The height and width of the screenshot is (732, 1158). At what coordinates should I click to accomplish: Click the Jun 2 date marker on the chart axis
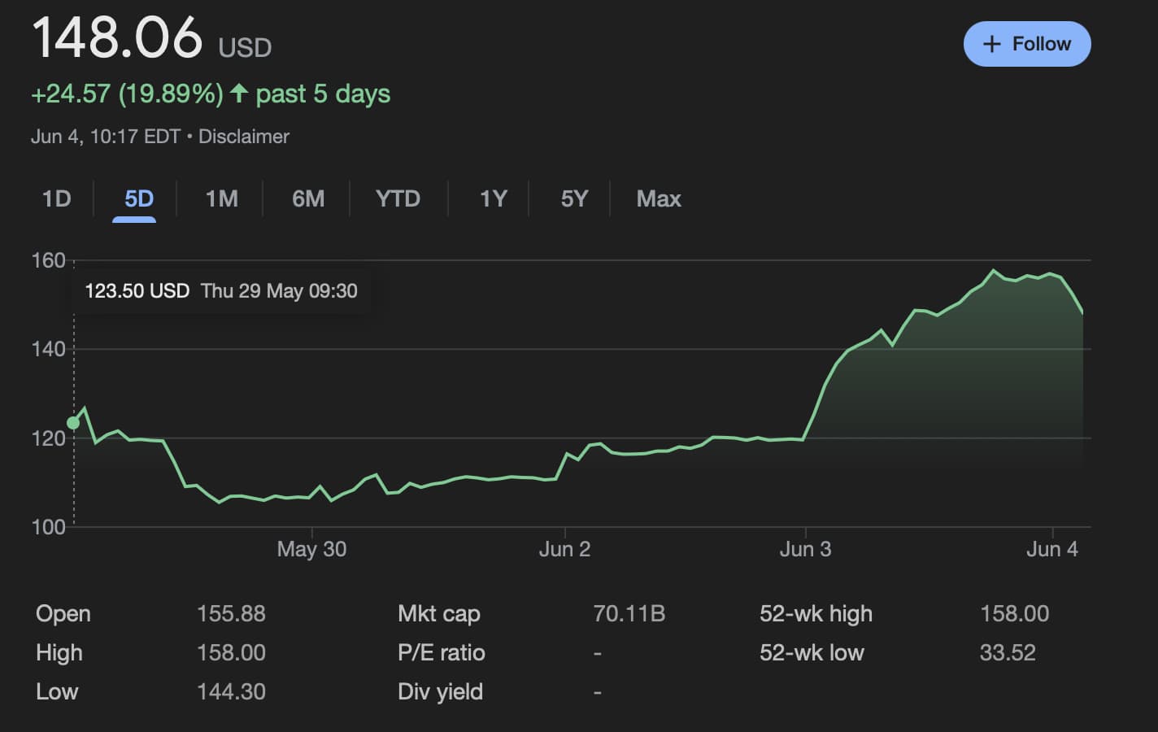(x=564, y=549)
